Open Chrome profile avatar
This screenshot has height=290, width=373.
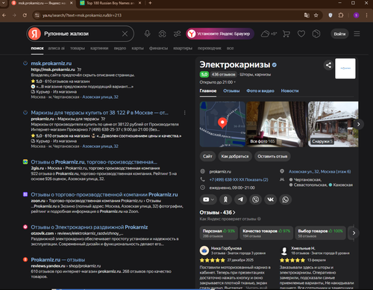[356, 16]
